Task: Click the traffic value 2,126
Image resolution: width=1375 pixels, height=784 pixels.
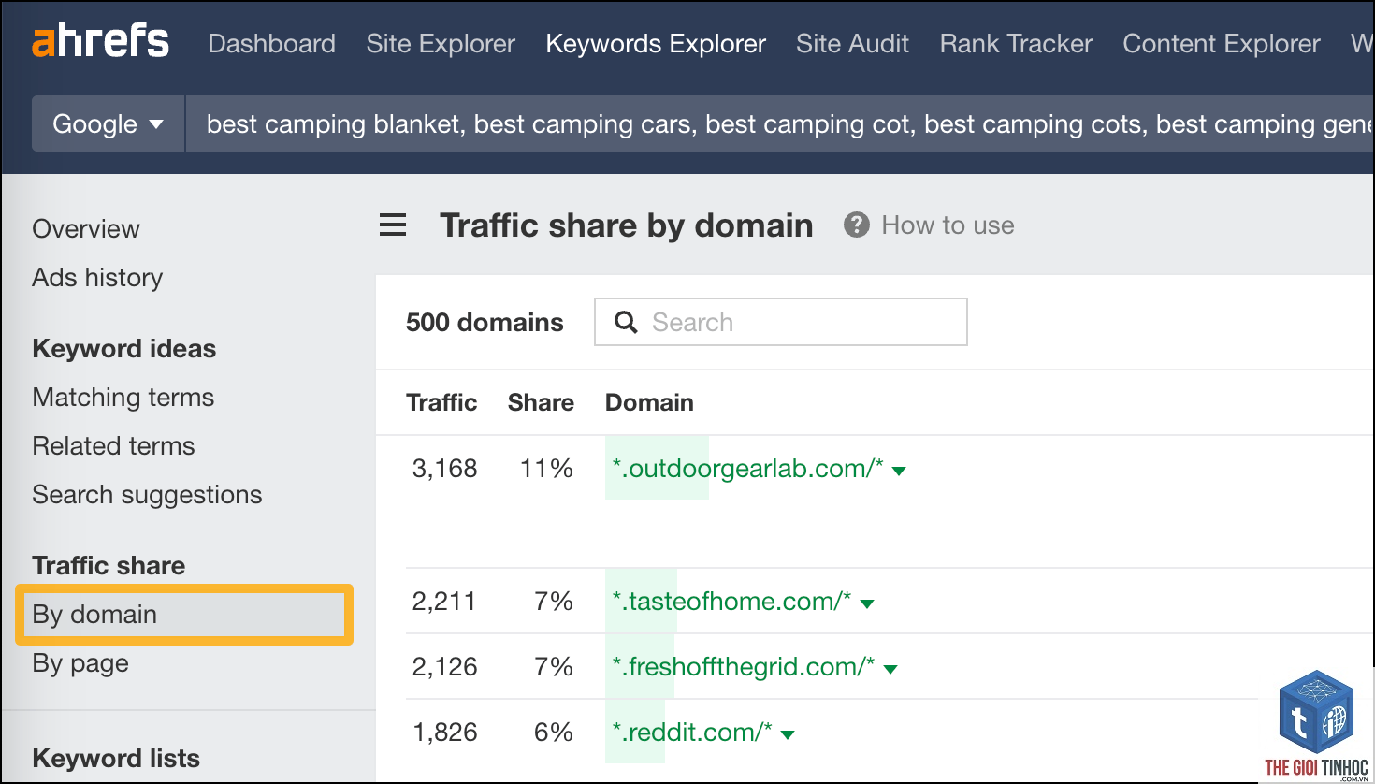Action: [444, 667]
